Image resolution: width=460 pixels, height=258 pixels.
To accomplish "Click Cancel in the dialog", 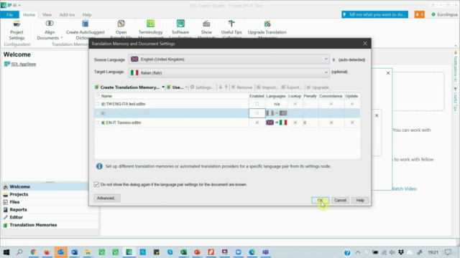I will (340, 200).
